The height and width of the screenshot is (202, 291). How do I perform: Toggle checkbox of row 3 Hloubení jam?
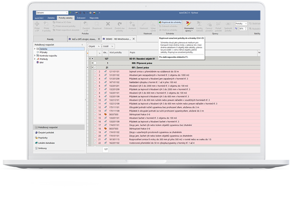coord(95,75)
